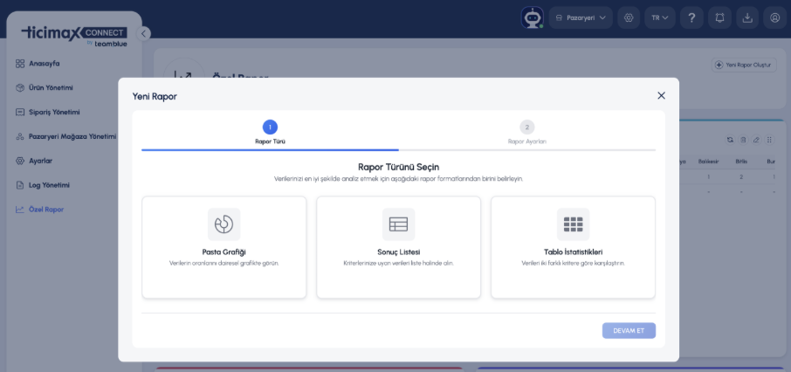
Task: Click the list table icon
Action: 398,224
